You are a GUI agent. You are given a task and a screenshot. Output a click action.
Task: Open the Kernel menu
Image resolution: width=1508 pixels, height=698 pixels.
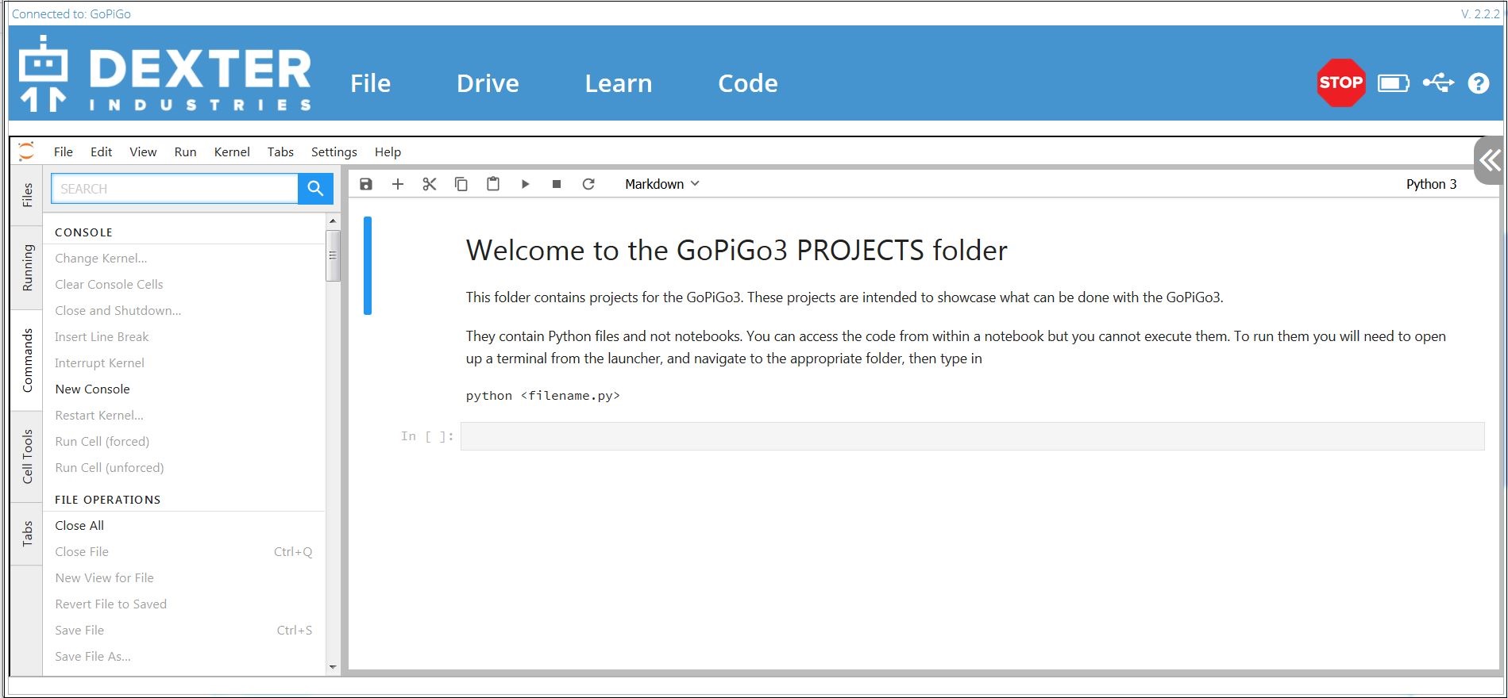(x=232, y=151)
